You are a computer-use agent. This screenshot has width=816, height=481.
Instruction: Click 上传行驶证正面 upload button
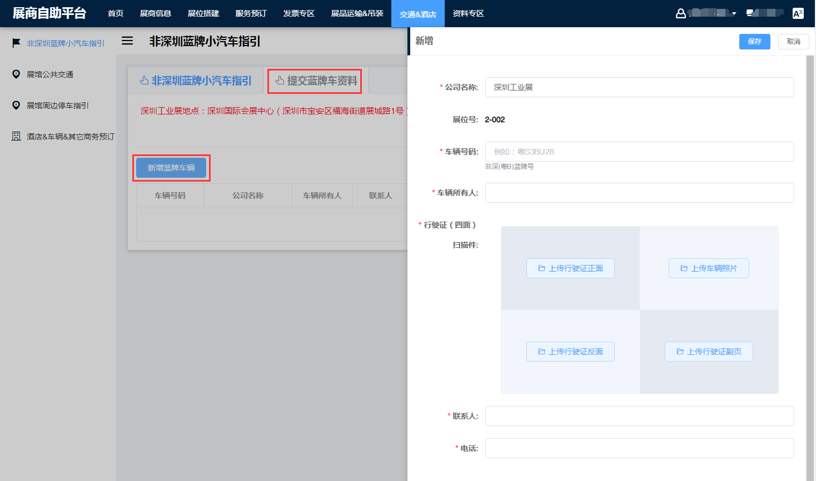coord(570,268)
